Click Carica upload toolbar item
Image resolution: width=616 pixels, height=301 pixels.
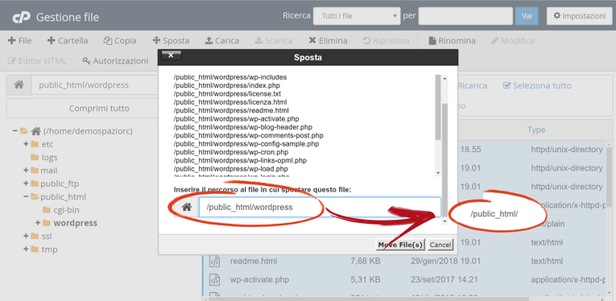tap(222, 41)
